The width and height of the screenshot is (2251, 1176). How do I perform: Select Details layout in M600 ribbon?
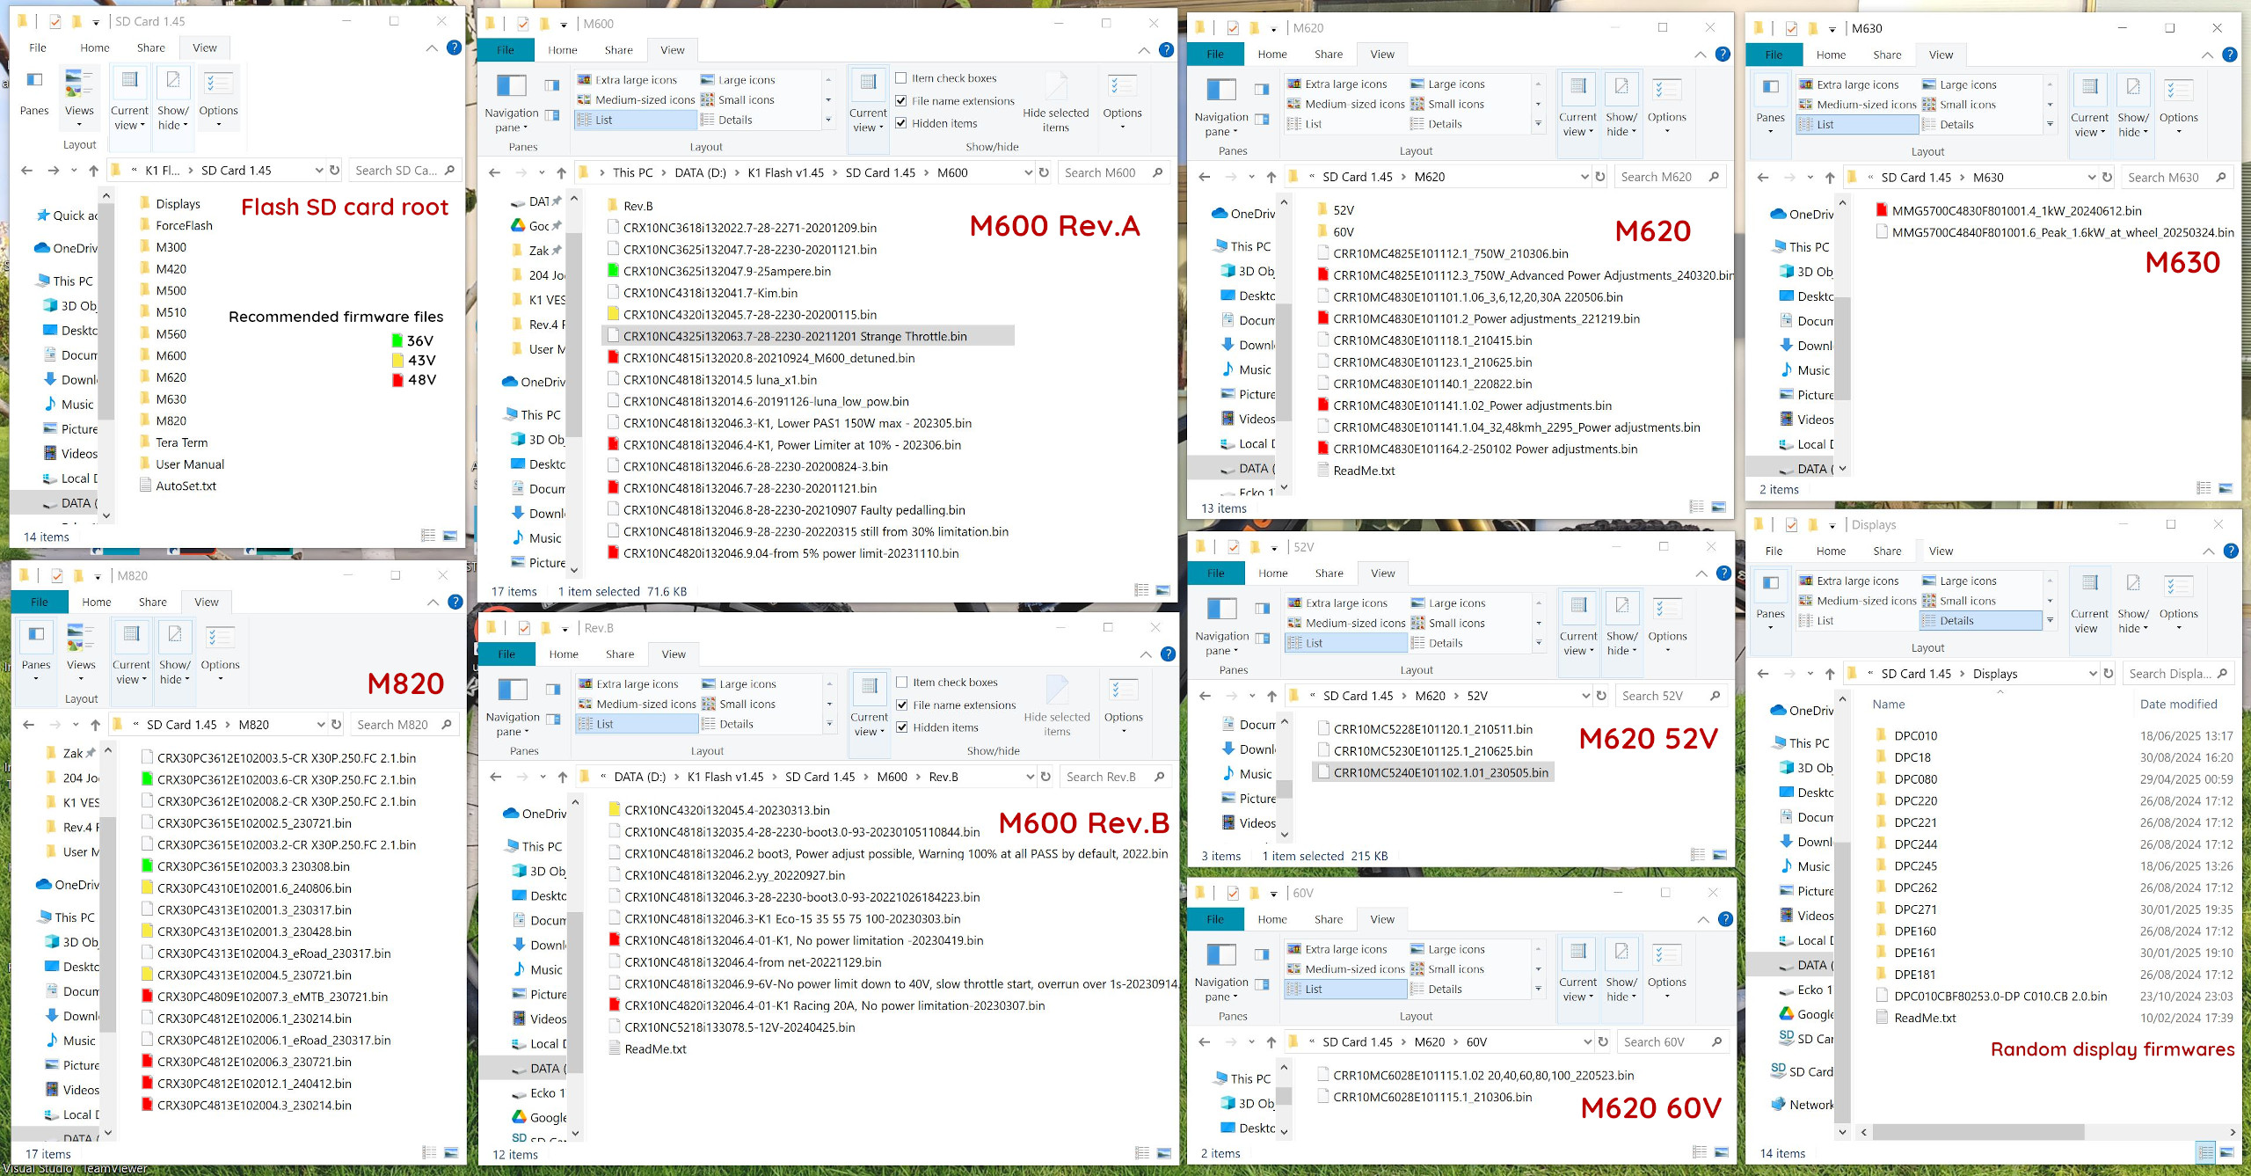pos(735,121)
